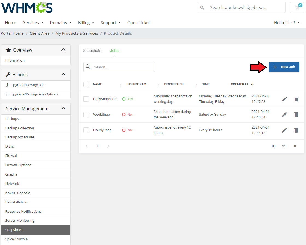Sort the table by INCLUDE RAM column

[136, 84]
